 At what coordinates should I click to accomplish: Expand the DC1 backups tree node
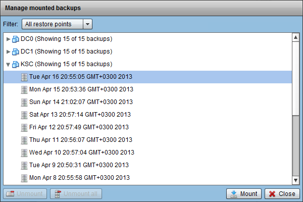pos(8,52)
